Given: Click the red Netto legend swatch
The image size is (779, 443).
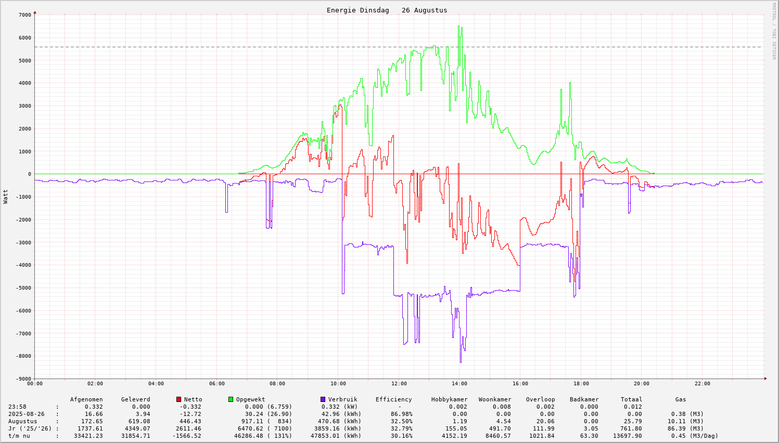Looking at the screenshot, I should (x=178, y=399).
